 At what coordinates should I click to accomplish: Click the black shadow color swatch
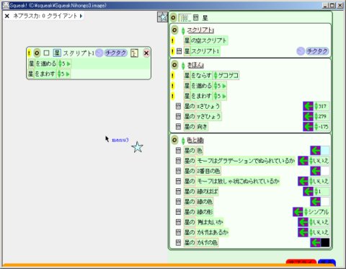point(325,242)
